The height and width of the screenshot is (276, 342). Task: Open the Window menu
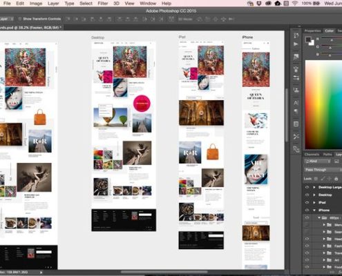(x=148, y=3)
